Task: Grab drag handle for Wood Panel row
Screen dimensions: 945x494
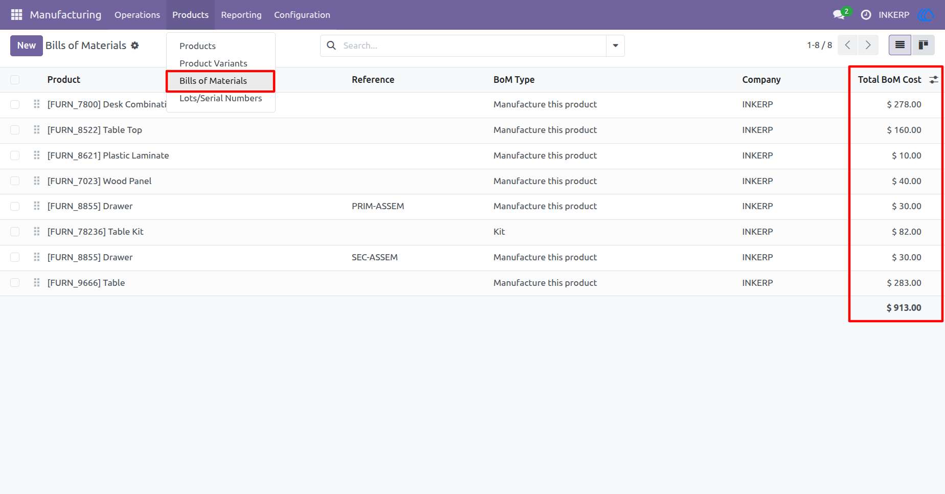Action: click(x=37, y=181)
